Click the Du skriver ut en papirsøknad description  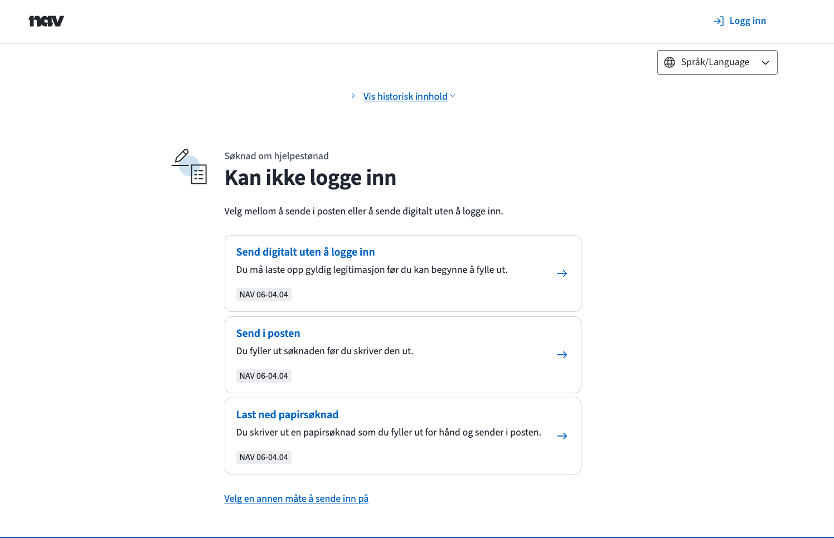click(389, 432)
